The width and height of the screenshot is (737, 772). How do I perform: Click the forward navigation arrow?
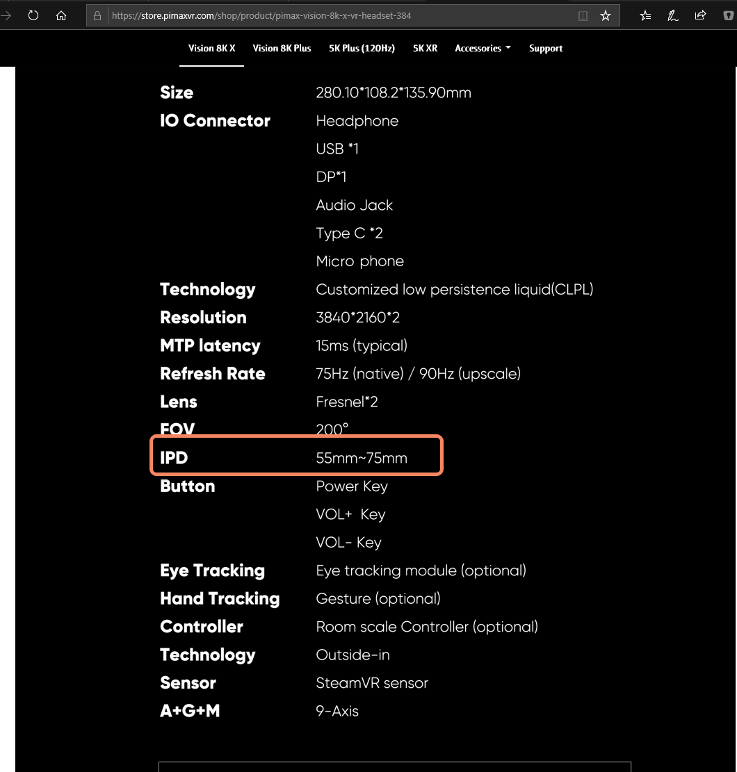6,16
